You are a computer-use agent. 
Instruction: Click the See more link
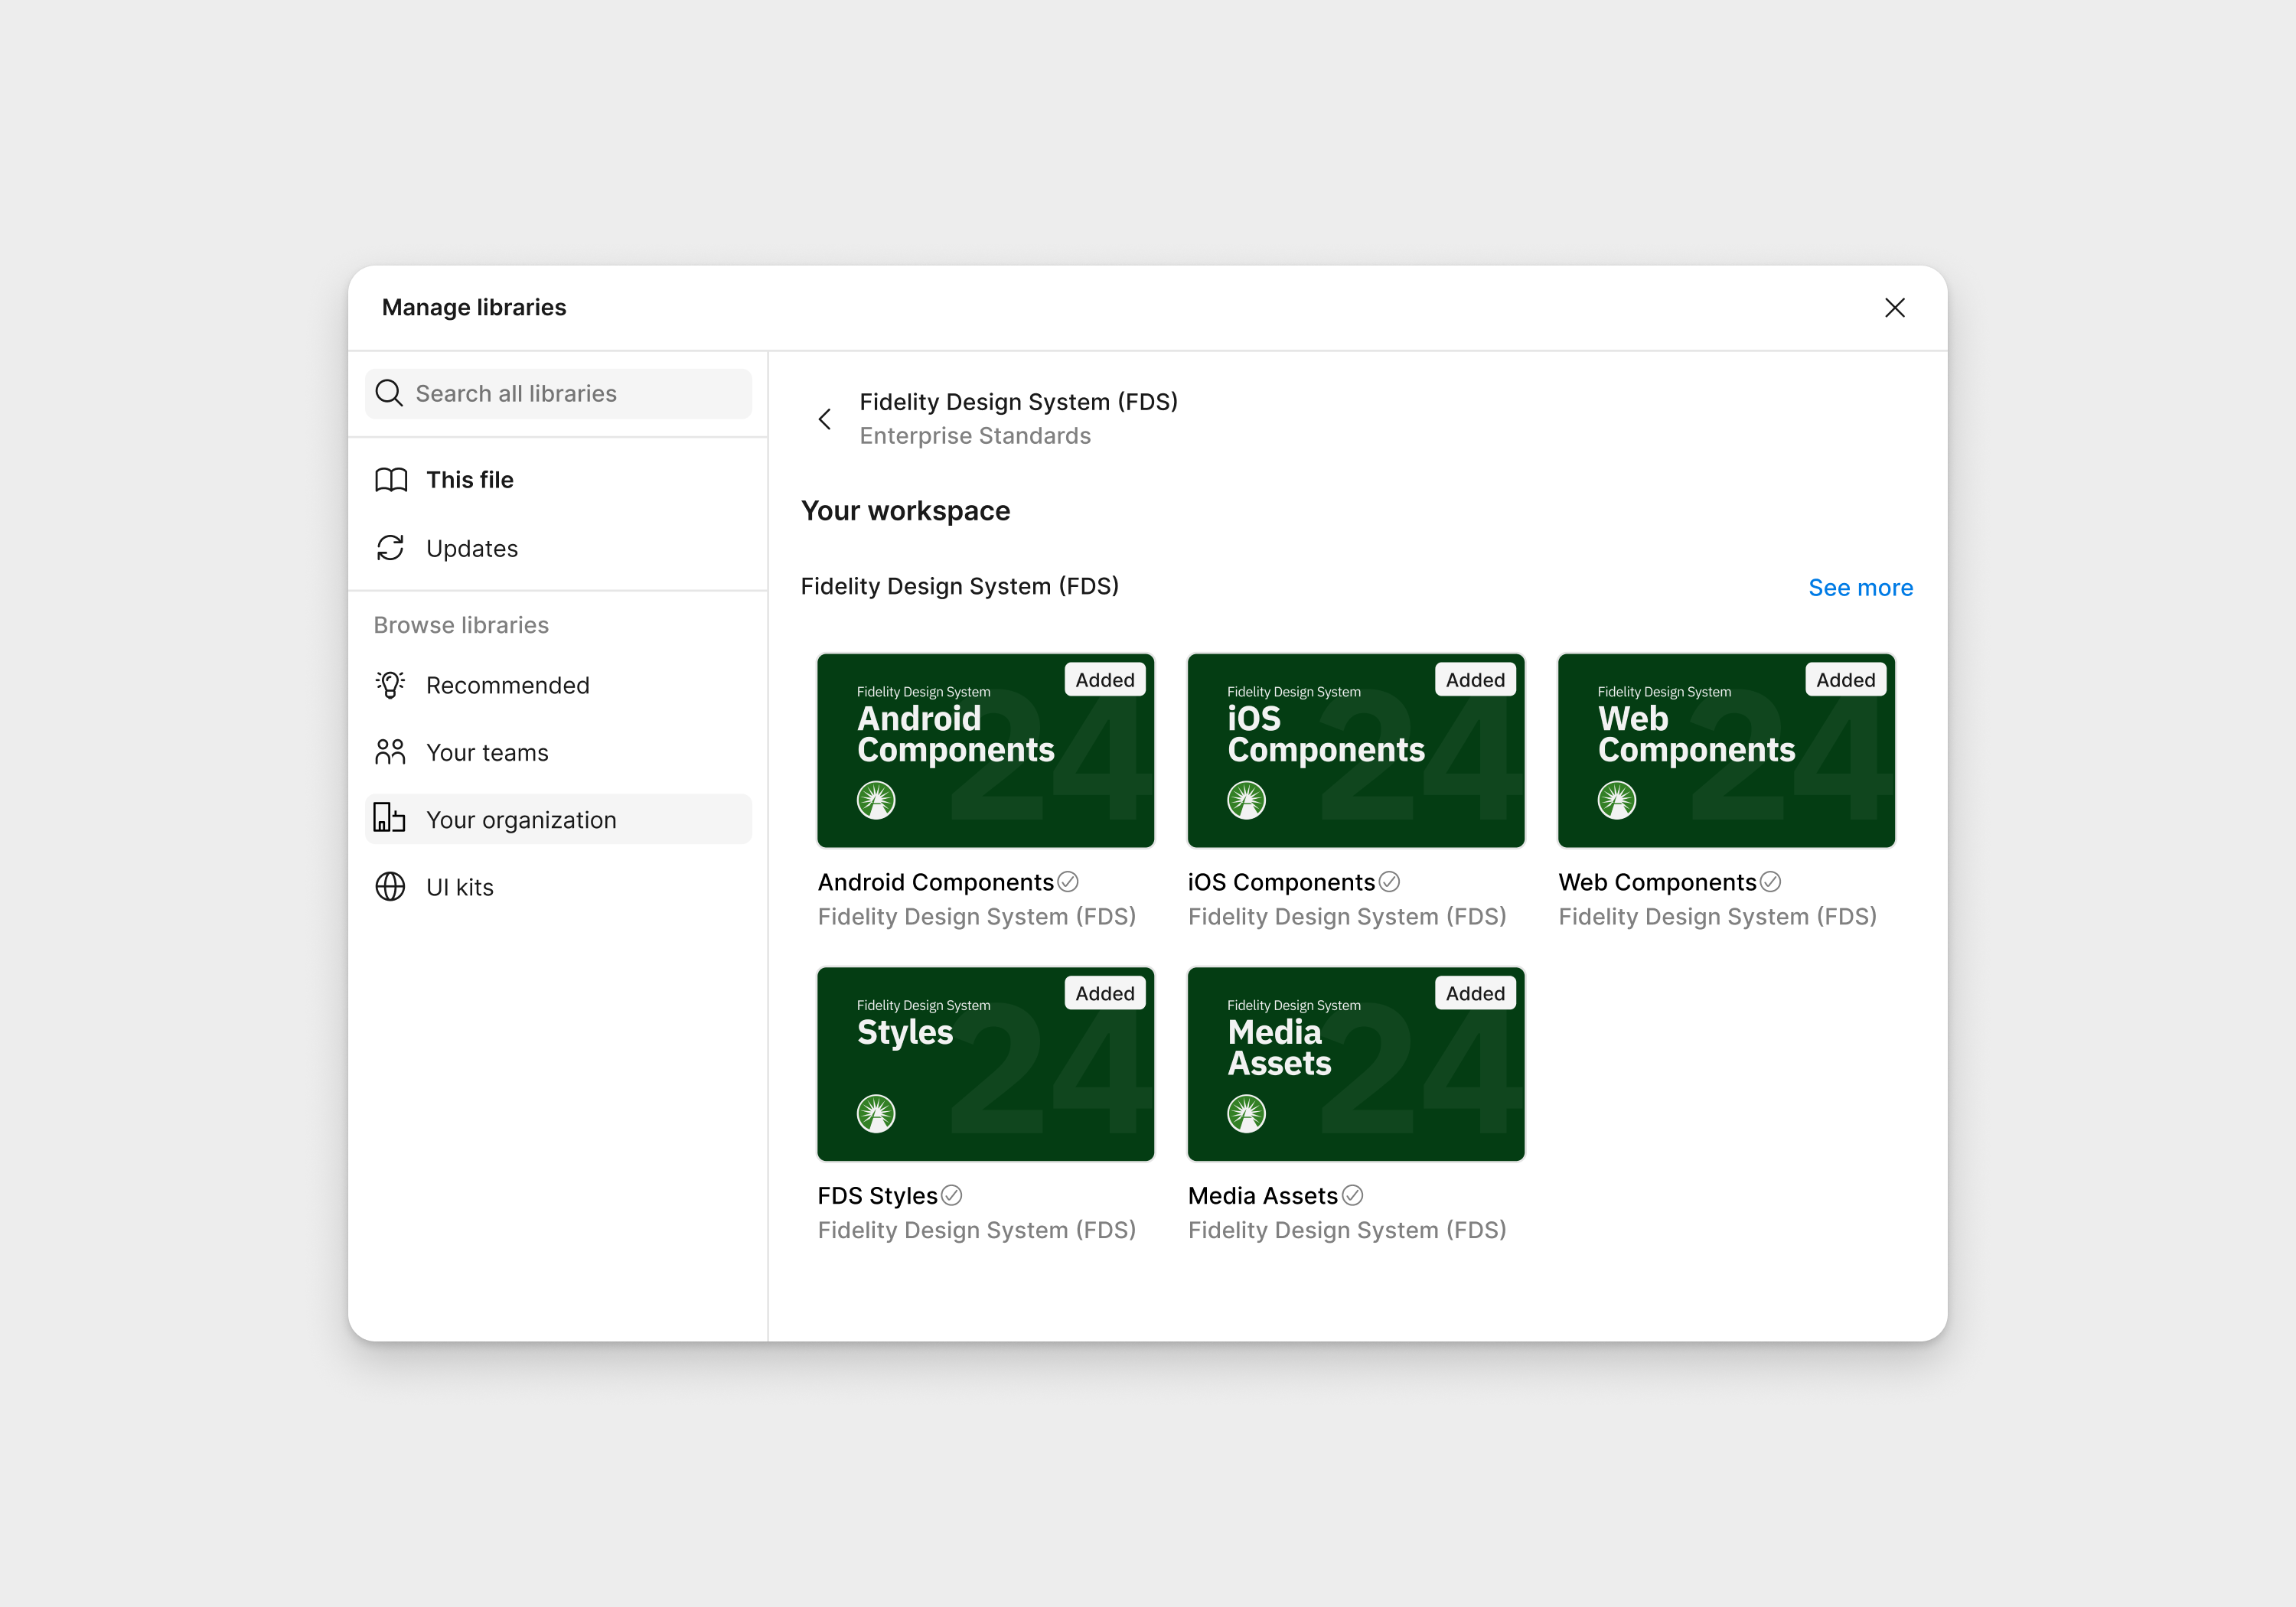tap(1860, 587)
